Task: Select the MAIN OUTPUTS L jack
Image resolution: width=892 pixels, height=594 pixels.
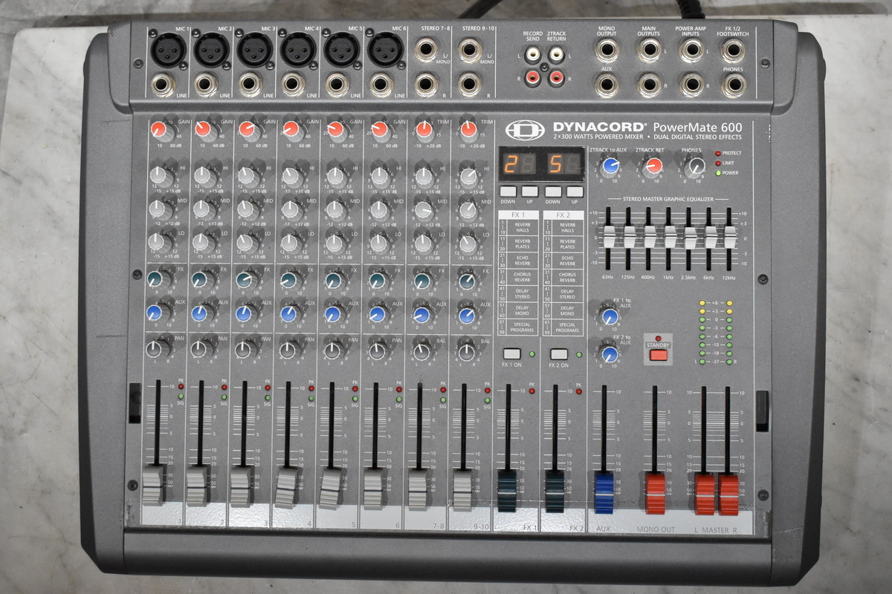Action: [x=650, y=51]
